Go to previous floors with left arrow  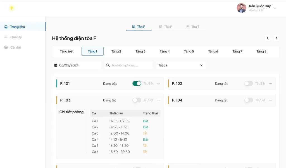[268, 38]
